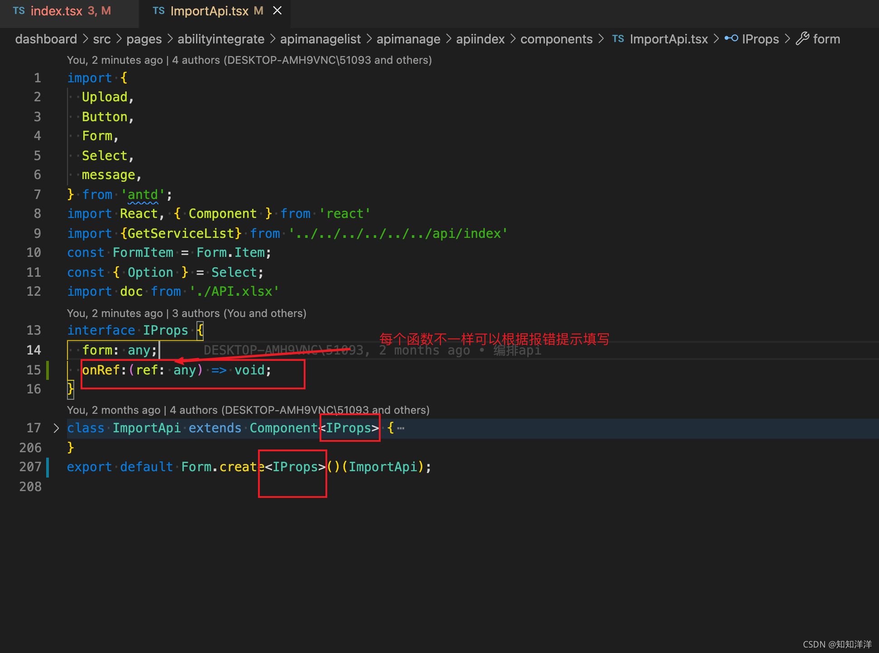Open the apiindex breadcrumb
The image size is (879, 653).
480,39
